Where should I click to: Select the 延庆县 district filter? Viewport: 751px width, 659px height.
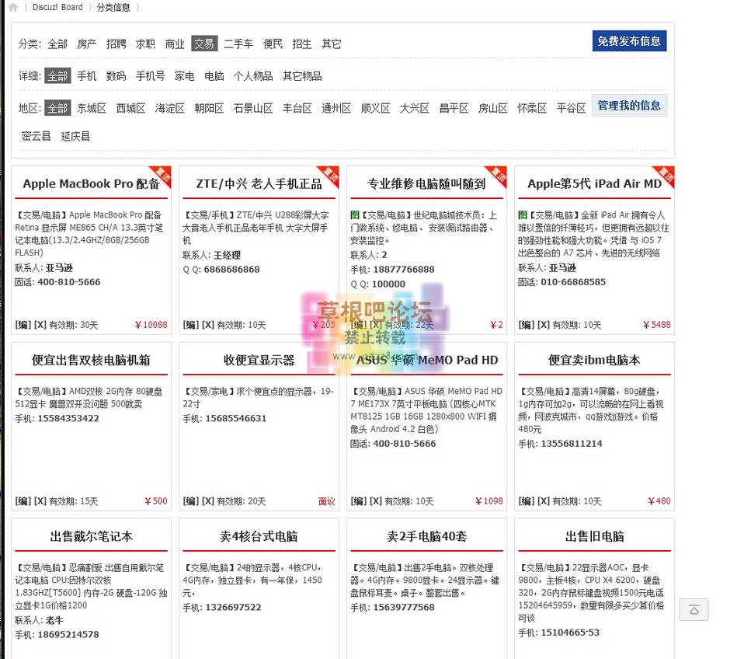pyautogui.click(x=75, y=135)
